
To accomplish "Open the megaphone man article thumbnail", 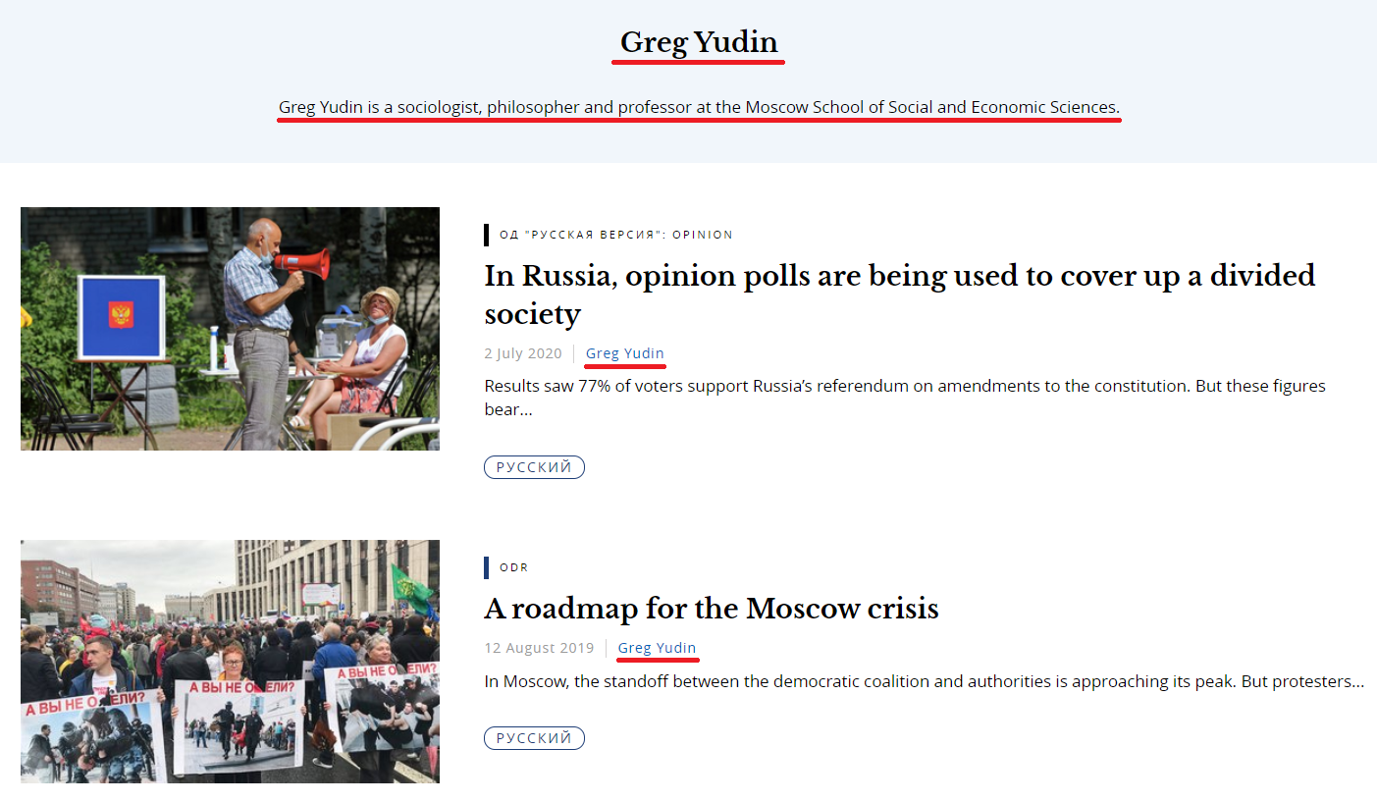I will pos(230,329).
